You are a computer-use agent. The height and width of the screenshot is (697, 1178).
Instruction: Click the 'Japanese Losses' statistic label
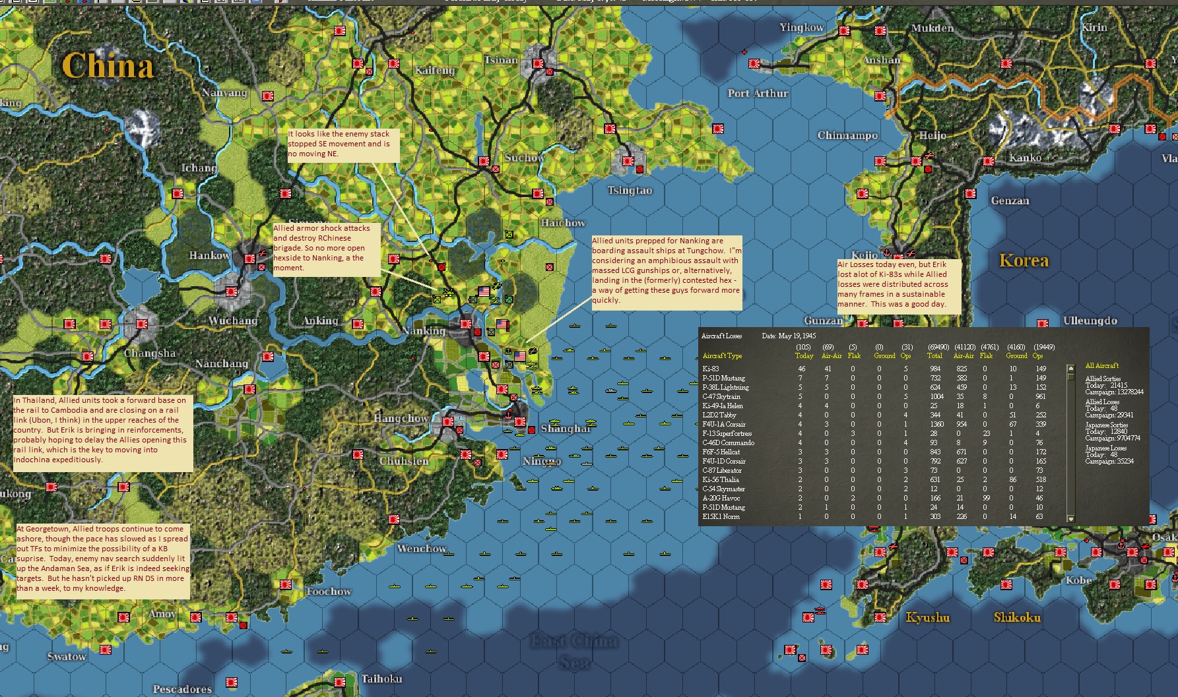coord(1106,448)
